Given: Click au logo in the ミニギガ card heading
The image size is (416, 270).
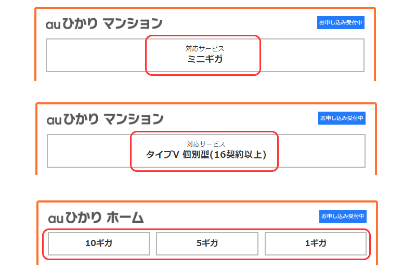Looking at the screenshot, I should pos(54,24).
